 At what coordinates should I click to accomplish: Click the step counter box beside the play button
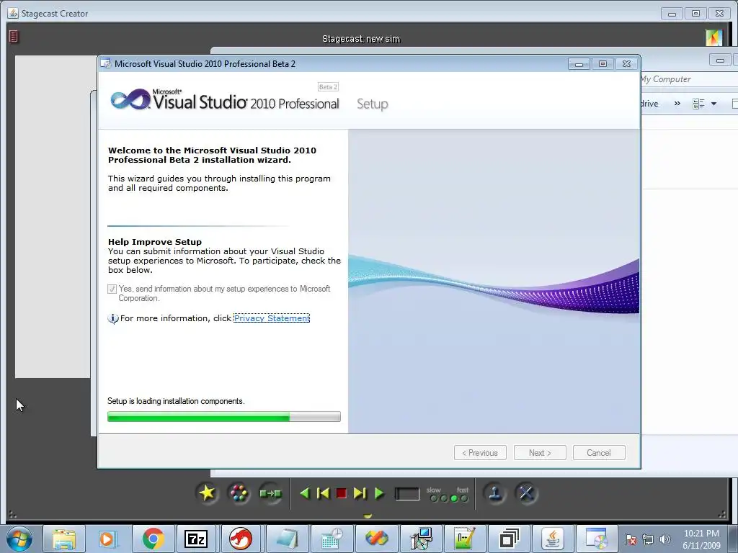pyautogui.click(x=407, y=494)
